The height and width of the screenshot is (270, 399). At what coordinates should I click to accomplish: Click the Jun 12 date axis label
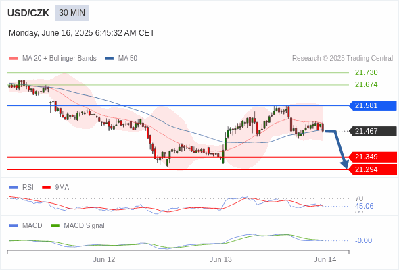[104, 259]
